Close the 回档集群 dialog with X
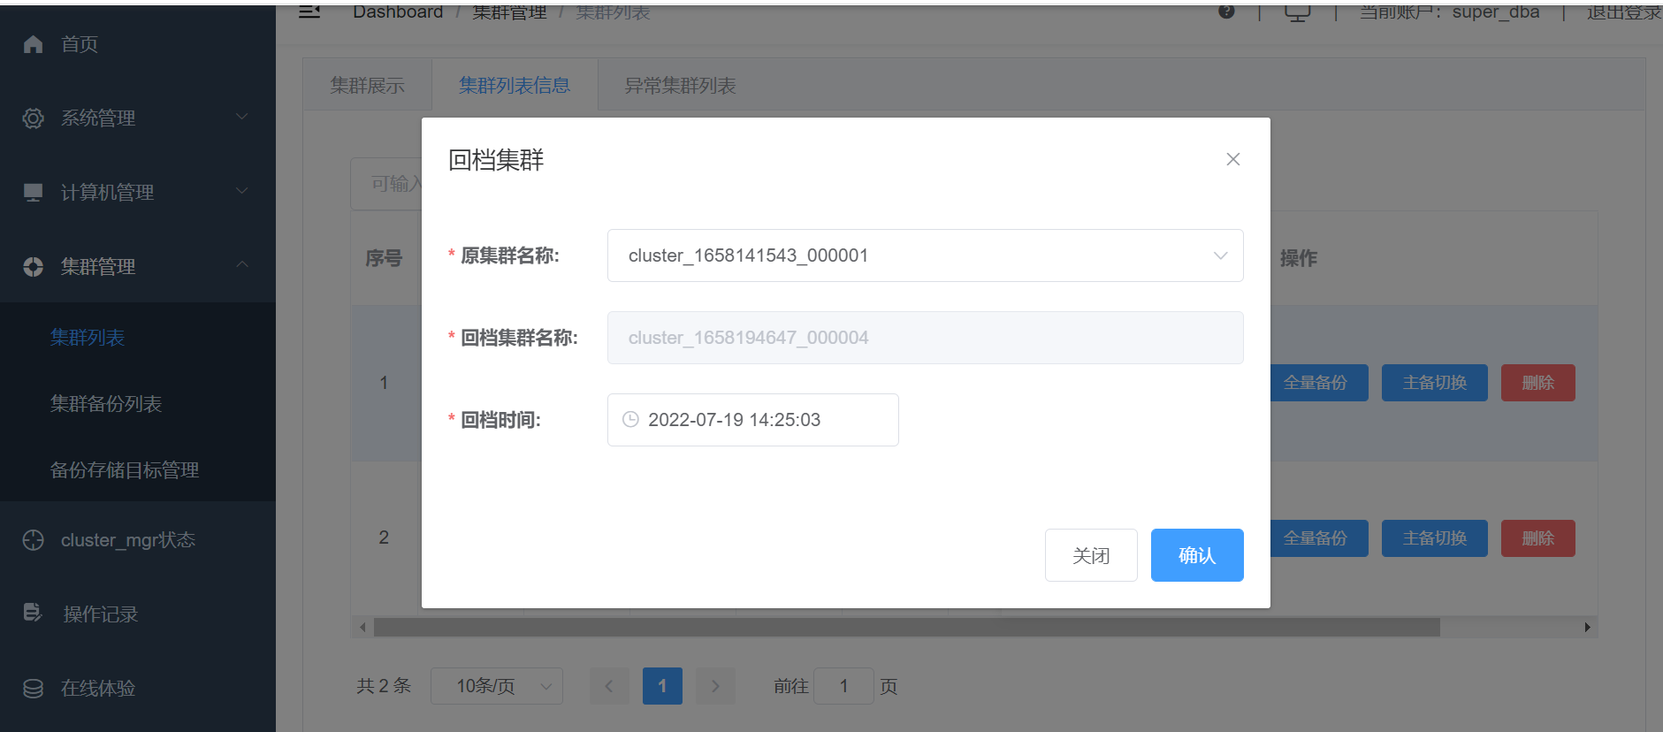Viewport: 1663px width, 732px height. pos(1232,159)
